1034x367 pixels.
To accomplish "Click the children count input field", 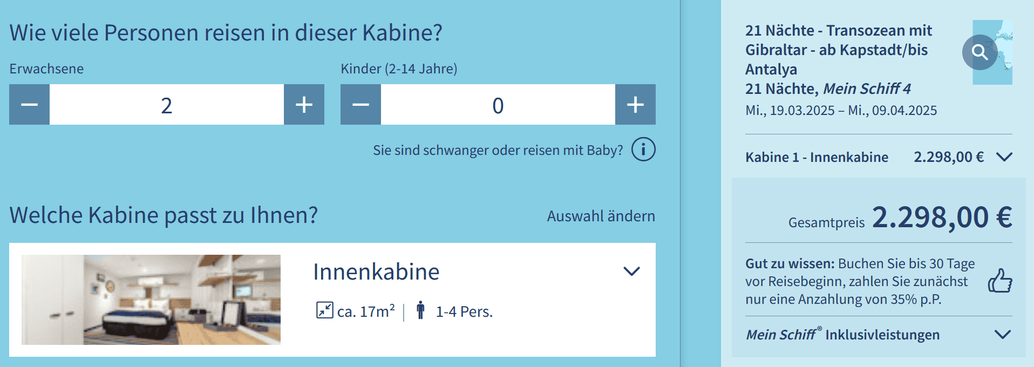I will (498, 105).
